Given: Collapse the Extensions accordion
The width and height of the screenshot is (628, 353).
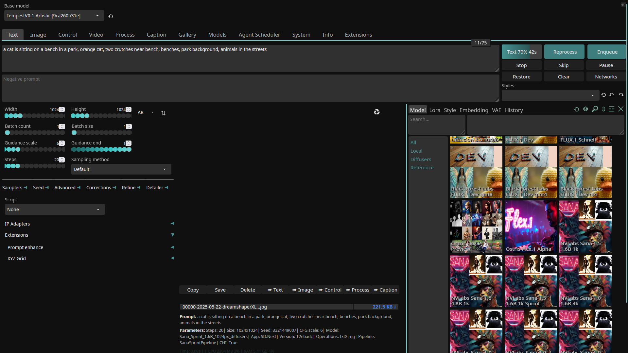Looking at the screenshot, I should (172, 235).
